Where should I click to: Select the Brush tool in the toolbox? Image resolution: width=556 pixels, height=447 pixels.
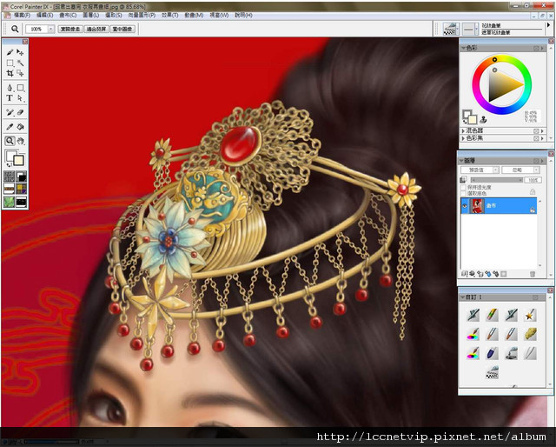(10, 52)
